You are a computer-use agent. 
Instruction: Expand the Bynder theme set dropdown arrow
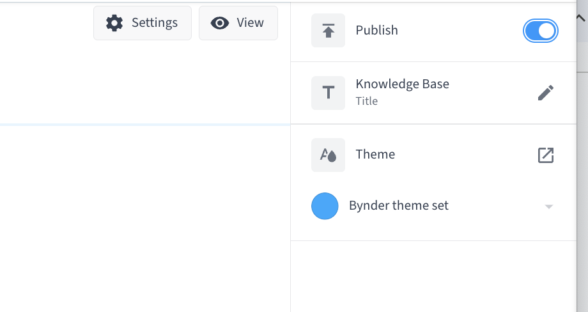pos(548,207)
